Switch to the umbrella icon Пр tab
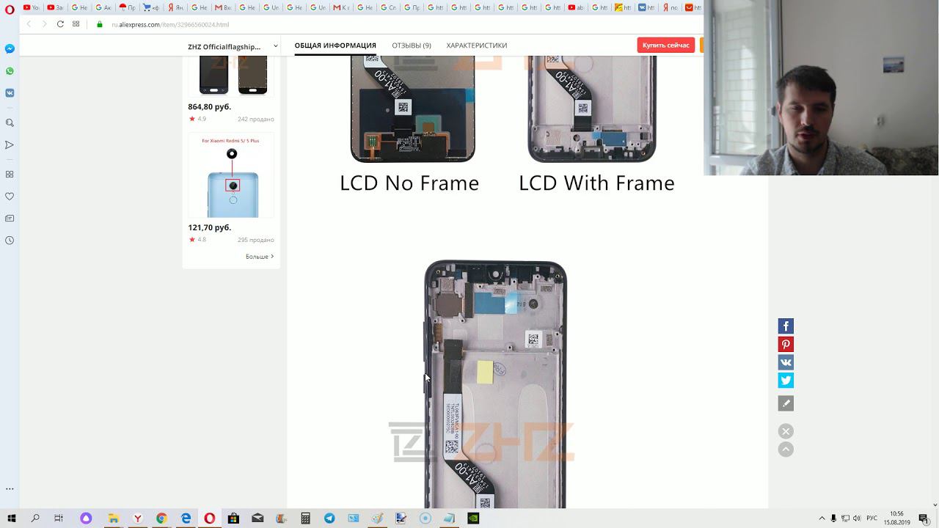 tap(127, 7)
